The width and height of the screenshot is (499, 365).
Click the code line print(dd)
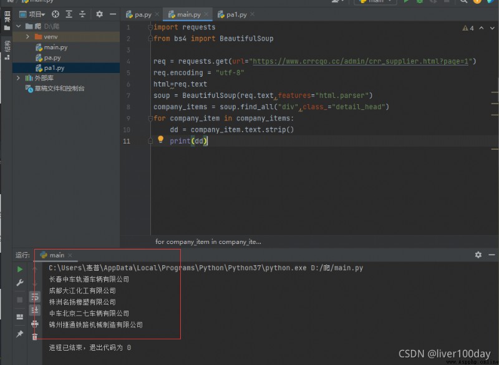[188, 141]
